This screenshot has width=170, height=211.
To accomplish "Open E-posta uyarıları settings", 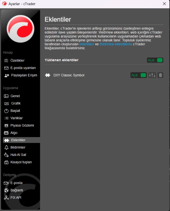I will click(23, 68).
